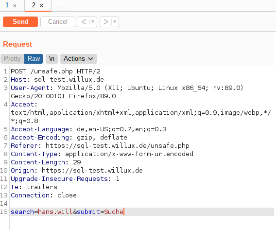Close Repeater tab 1
This screenshot has height=230, width=276.
[x=15, y=6]
